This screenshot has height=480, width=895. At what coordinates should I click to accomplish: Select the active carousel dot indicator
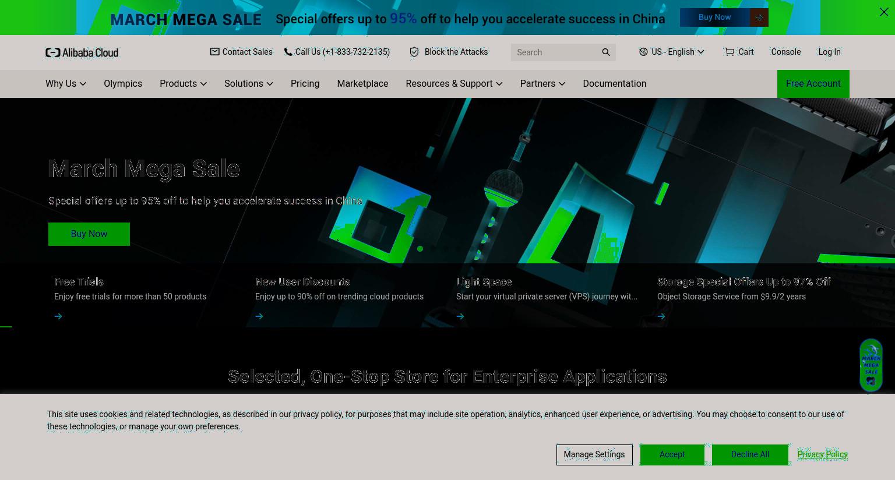420,249
